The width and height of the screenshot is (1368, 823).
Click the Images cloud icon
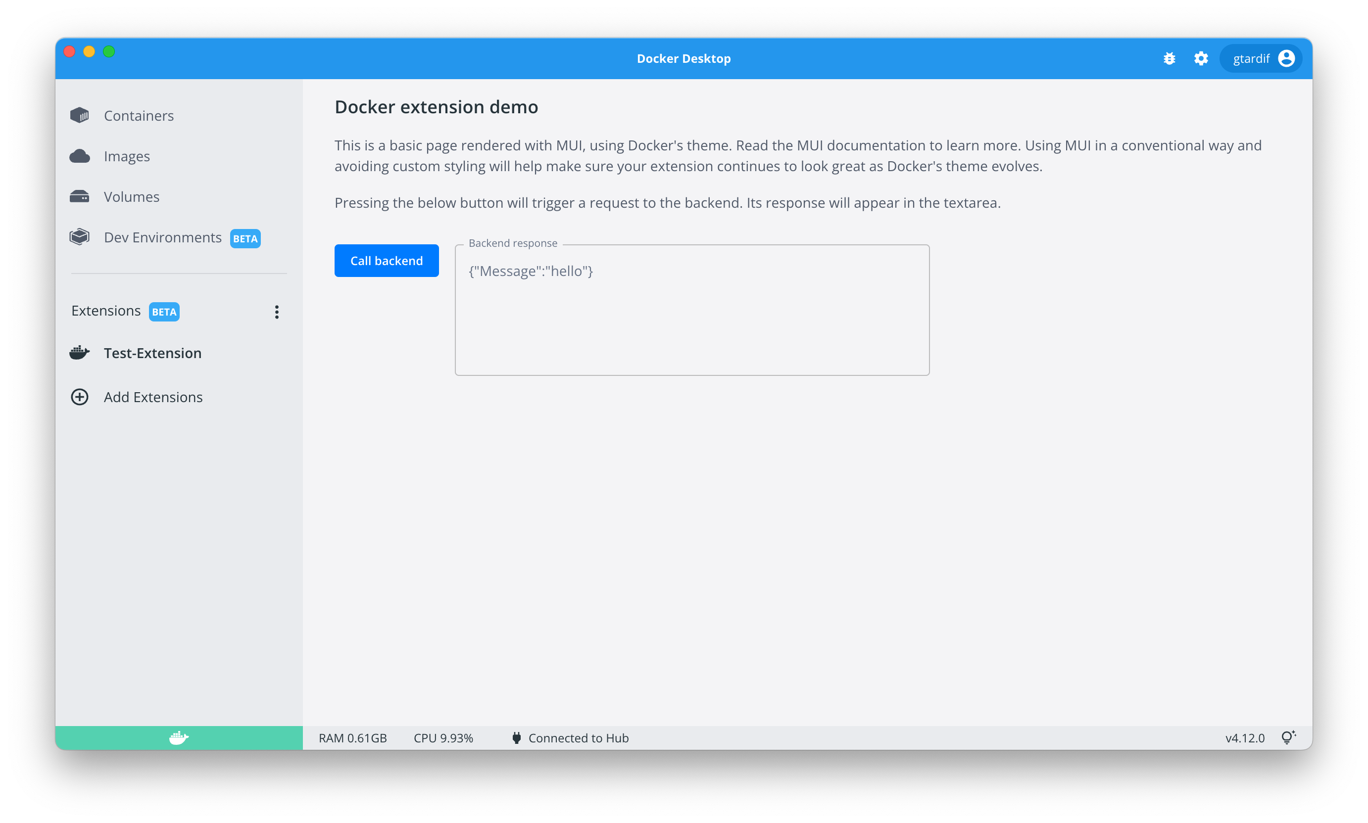[79, 156]
